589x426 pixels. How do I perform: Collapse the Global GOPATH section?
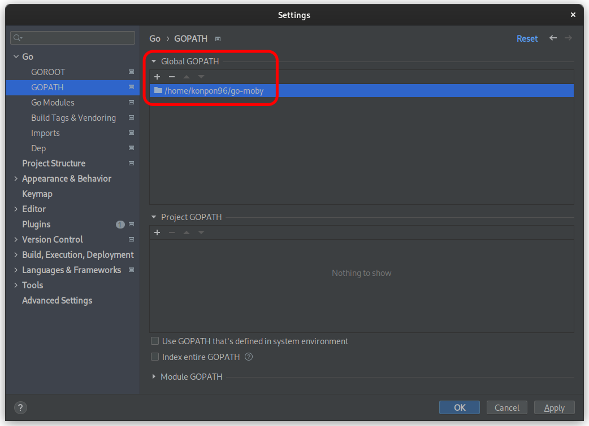154,61
